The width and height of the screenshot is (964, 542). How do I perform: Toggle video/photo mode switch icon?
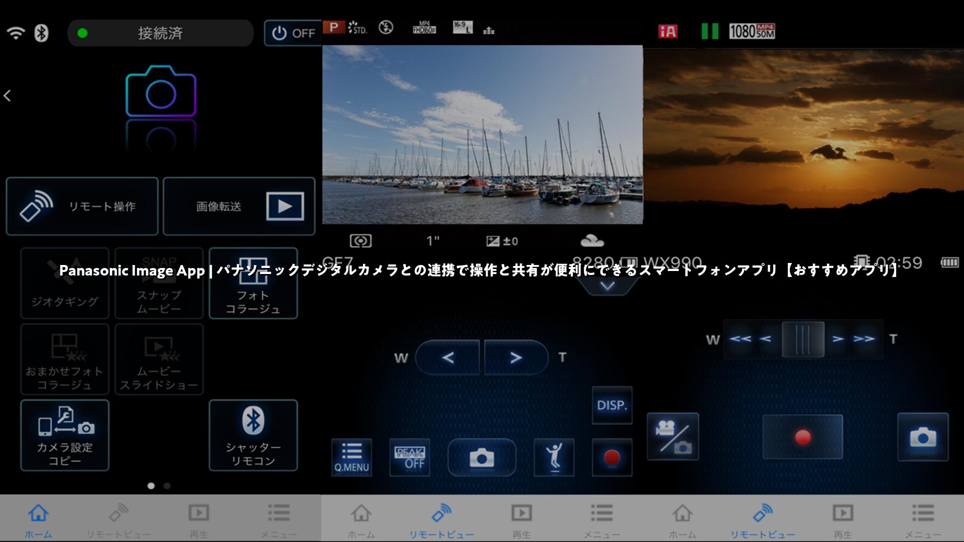point(673,436)
